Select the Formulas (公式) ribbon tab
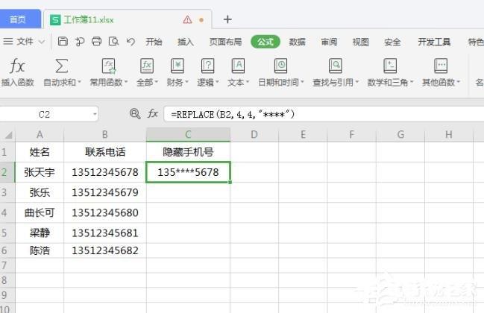Image resolution: width=484 pixels, height=313 pixels. click(x=265, y=42)
